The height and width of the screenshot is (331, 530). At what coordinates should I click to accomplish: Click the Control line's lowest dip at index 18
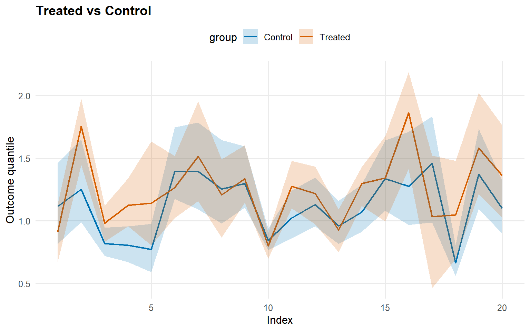click(455, 263)
